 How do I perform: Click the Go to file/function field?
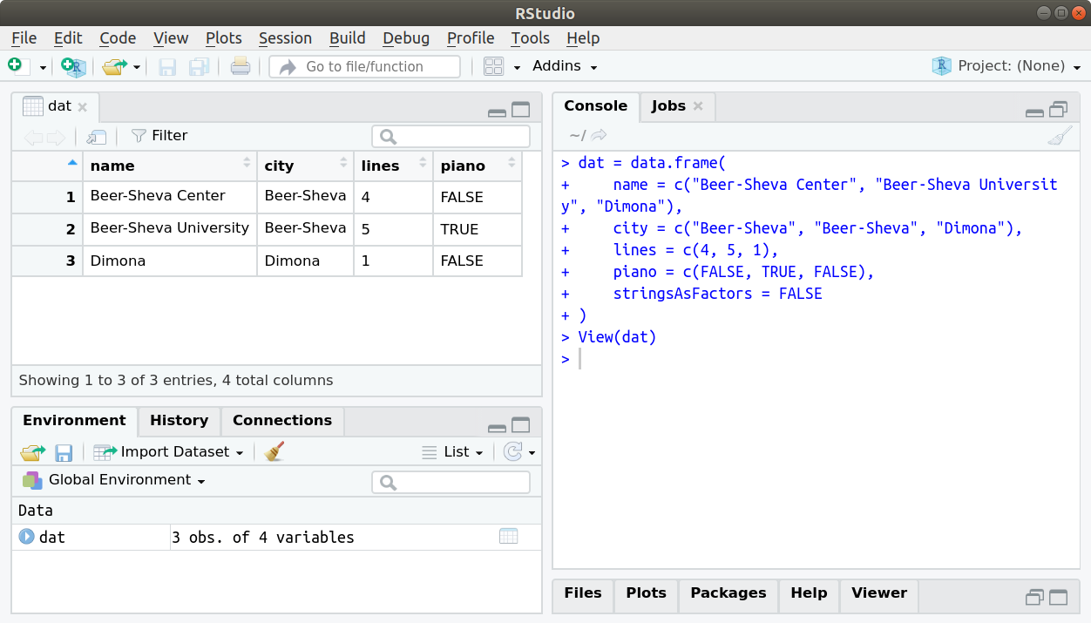point(364,66)
